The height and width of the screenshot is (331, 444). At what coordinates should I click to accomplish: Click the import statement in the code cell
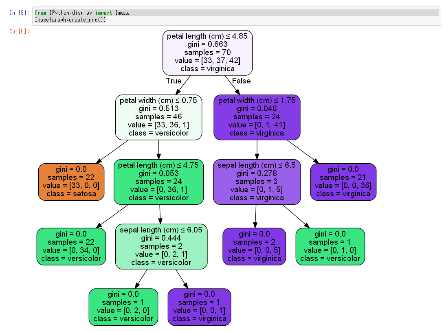coord(101,13)
